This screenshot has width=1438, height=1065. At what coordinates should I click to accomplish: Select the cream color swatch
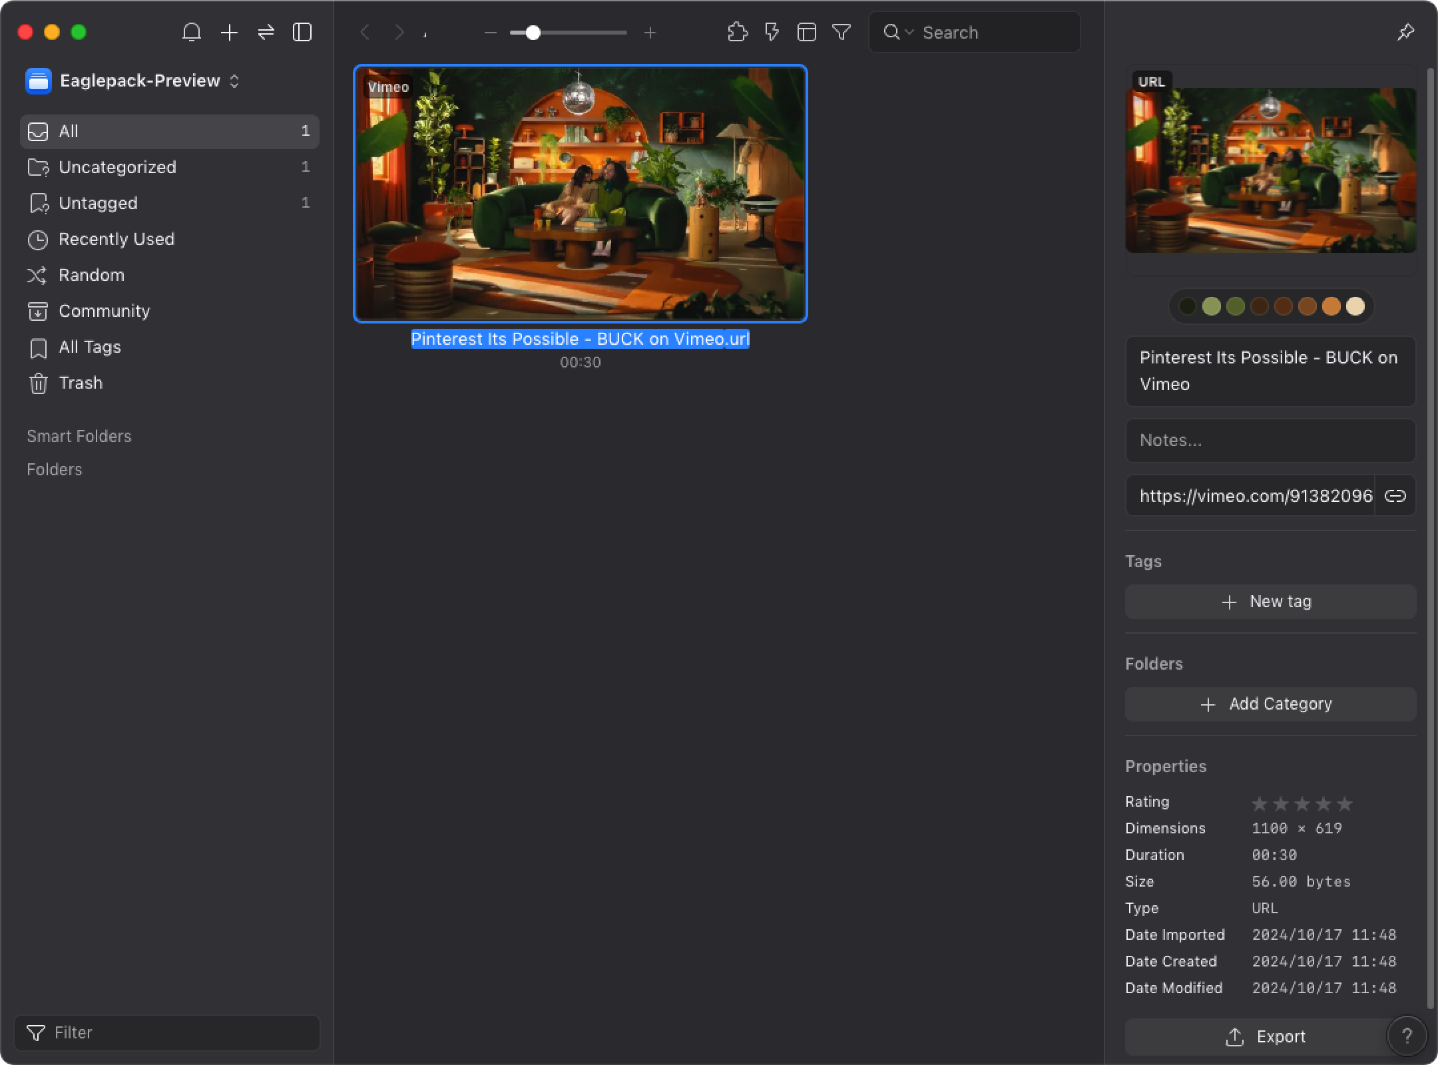click(x=1355, y=306)
